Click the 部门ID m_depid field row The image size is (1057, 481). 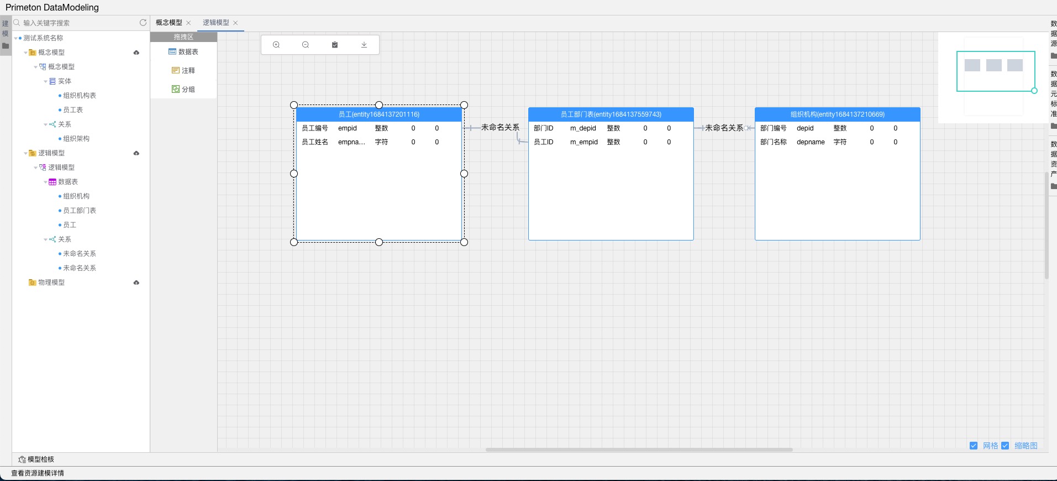[611, 128]
